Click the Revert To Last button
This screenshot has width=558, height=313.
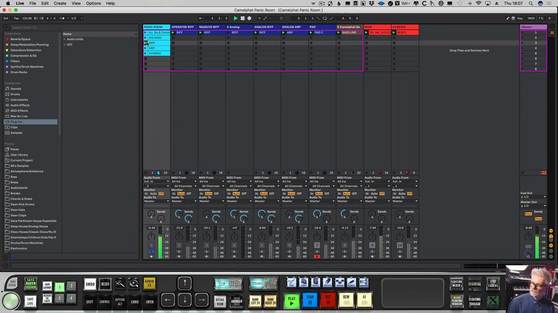click(47, 298)
